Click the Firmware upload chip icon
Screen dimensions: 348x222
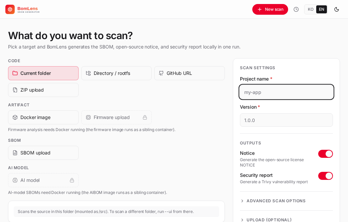click(x=88, y=117)
